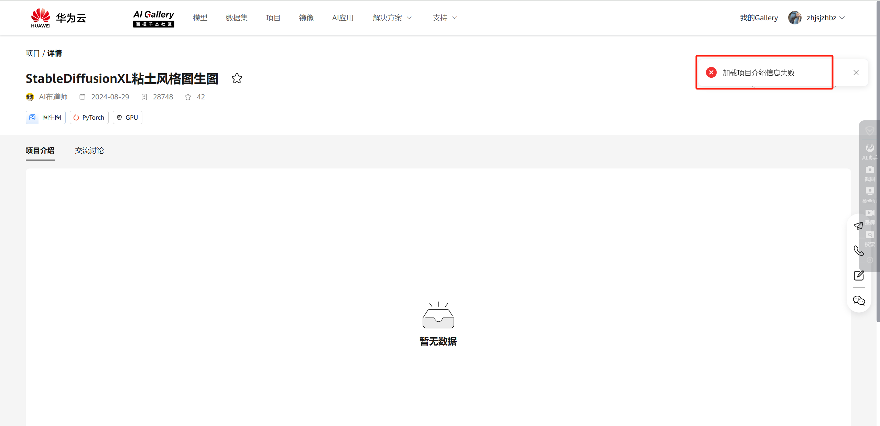
Task: Open the WeChat chat bubble icon
Action: (859, 301)
